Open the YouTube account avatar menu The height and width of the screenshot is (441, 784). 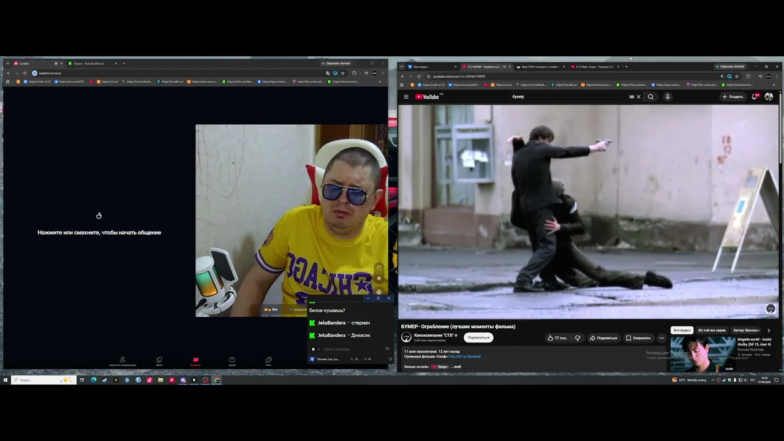tap(769, 97)
